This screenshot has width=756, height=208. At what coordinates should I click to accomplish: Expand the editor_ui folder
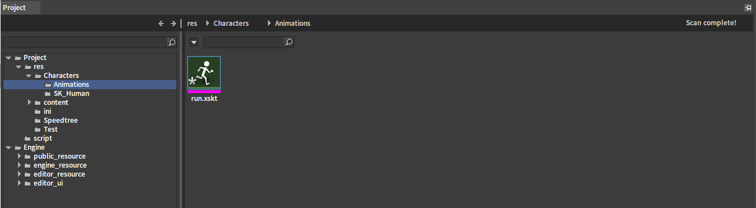(20, 183)
